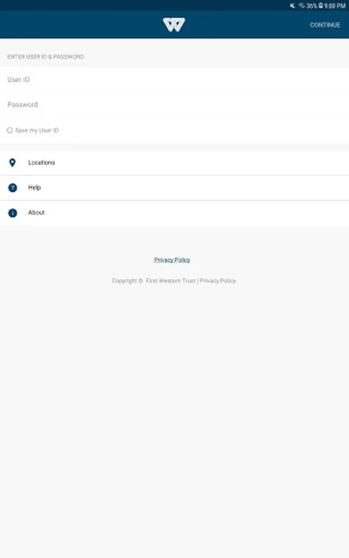The width and height of the screenshot is (349, 558).
Task: Tap the CONTINUE button
Action: (325, 25)
